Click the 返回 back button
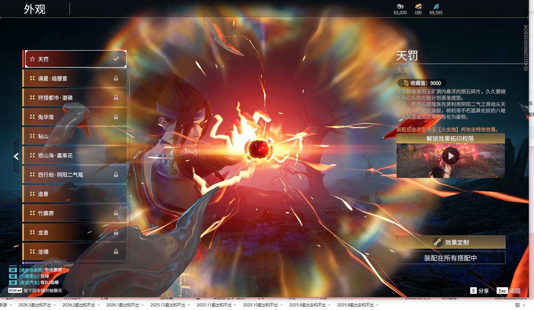 pos(509,291)
